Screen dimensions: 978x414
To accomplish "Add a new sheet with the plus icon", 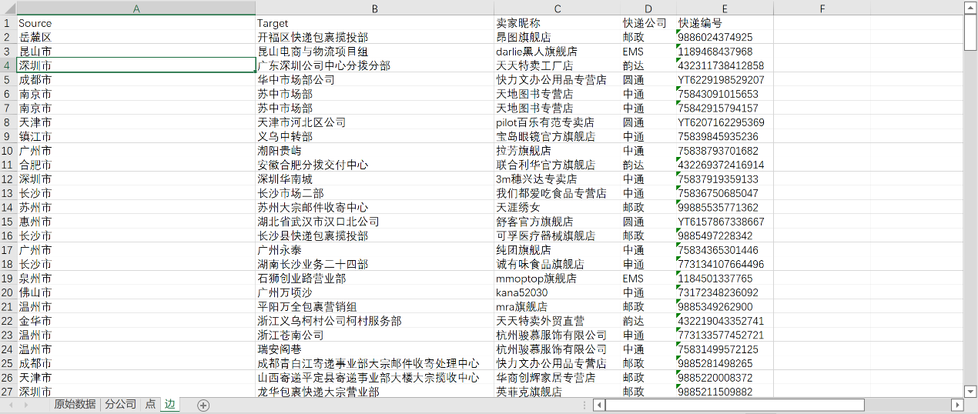I will pyautogui.click(x=203, y=406).
